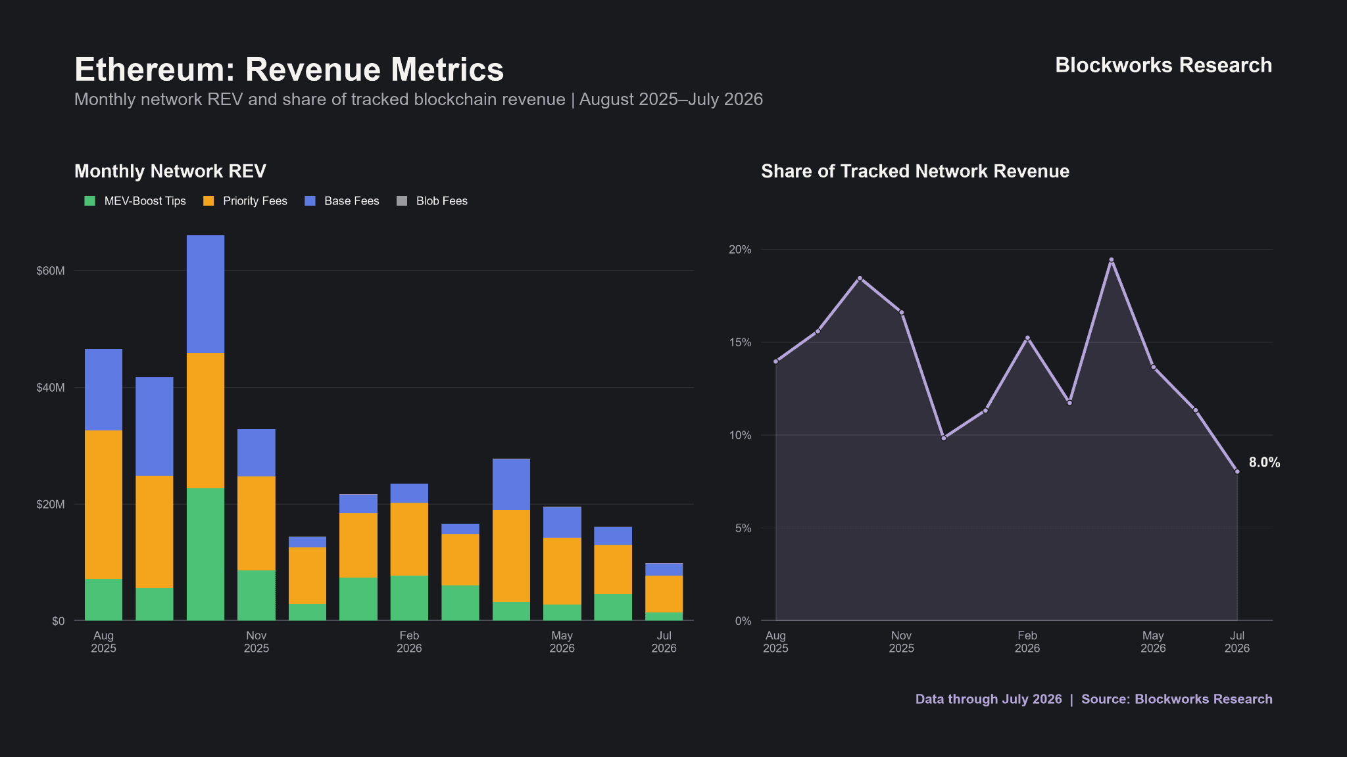Click the orange Priority Fees segment of the Jul 2026 bar

click(664, 594)
